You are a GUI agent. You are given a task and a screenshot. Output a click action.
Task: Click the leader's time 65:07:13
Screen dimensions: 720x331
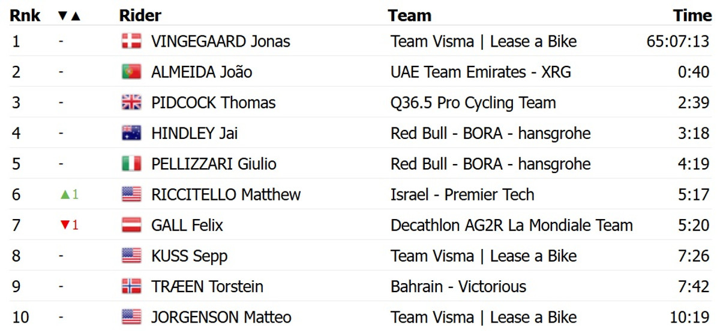[x=678, y=41]
